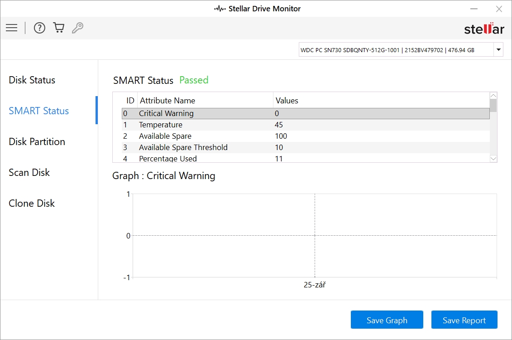Select the Temperature attribute row
The image size is (512, 340).
161,125
